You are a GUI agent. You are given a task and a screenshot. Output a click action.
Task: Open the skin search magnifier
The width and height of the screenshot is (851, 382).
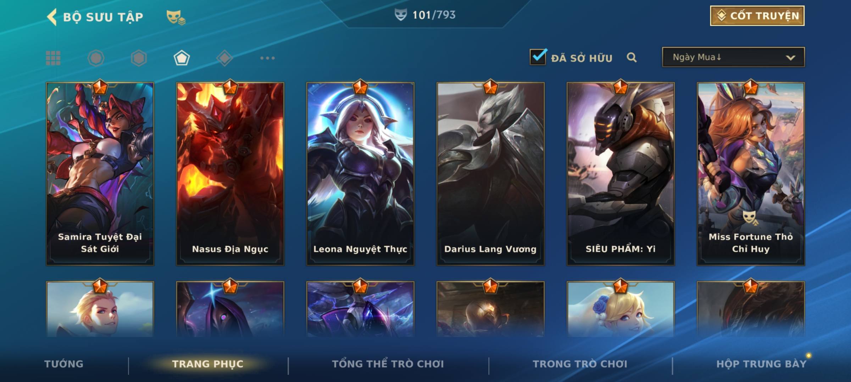click(632, 57)
